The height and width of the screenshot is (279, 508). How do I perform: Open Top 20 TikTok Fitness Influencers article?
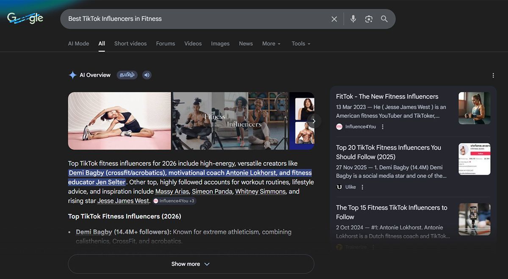tap(389, 152)
